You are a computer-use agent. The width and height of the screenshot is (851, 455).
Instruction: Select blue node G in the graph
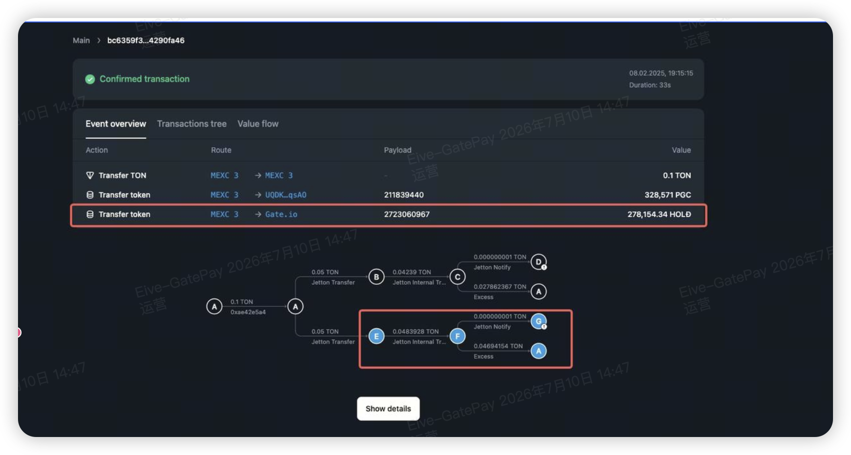[x=538, y=321]
